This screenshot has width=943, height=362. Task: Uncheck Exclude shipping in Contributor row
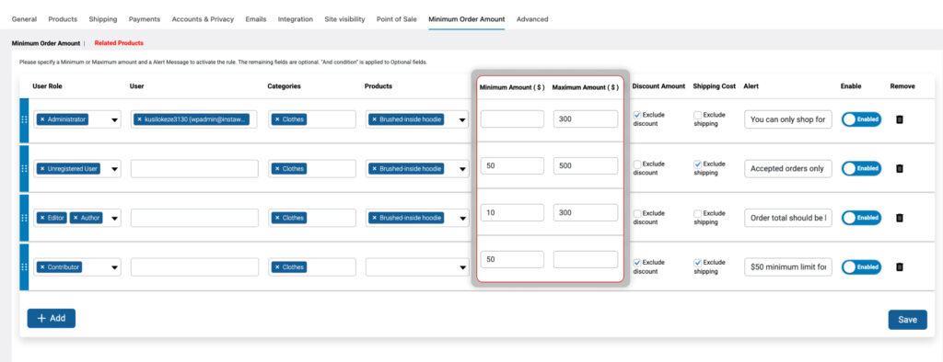698,263
